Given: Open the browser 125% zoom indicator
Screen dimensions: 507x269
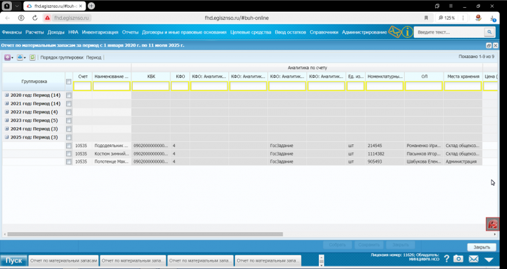Looking at the screenshot, I should (x=446, y=18).
